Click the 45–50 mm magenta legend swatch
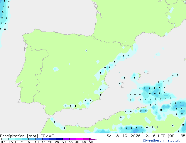 click(86, 139)
